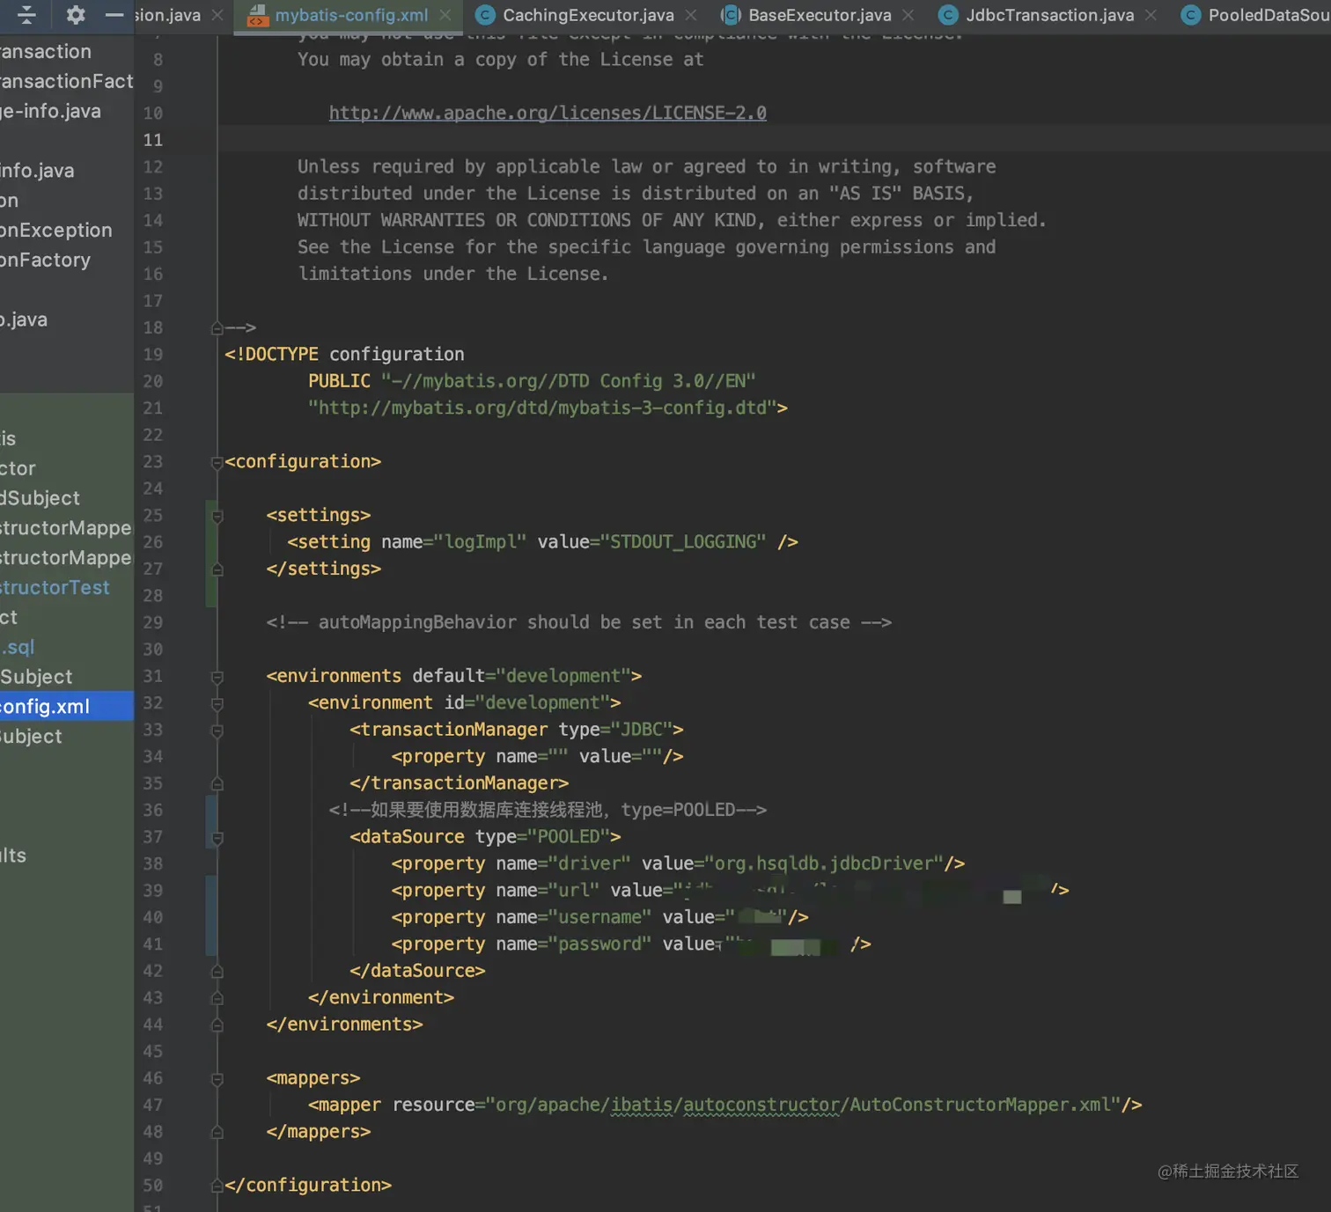The height and width of the screenshot is (1212, 1331).
Task: Select 'onException' in the project tree
Action: (56, 230)
